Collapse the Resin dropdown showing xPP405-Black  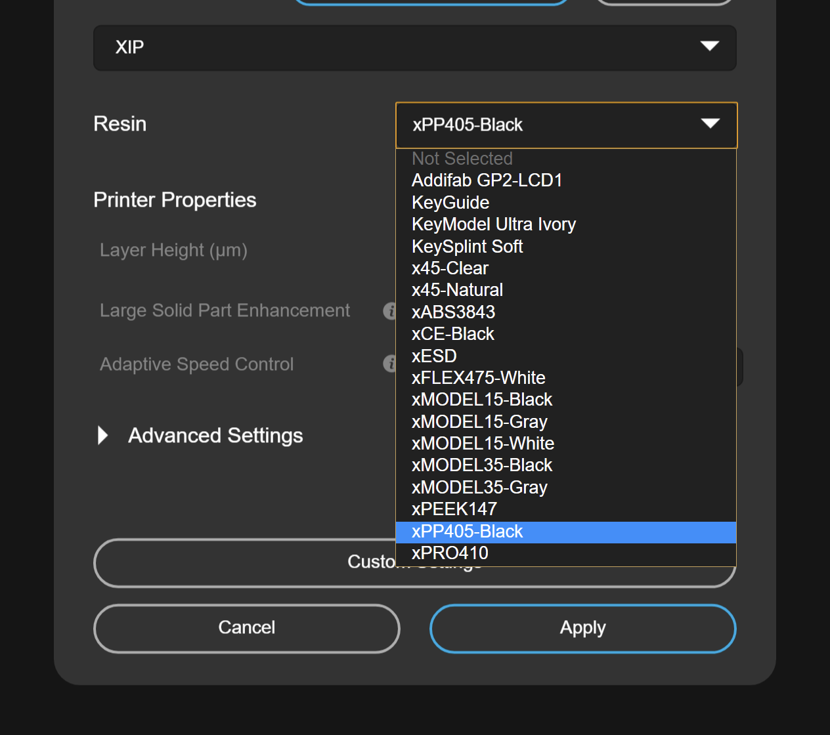(x=567, y=125)
